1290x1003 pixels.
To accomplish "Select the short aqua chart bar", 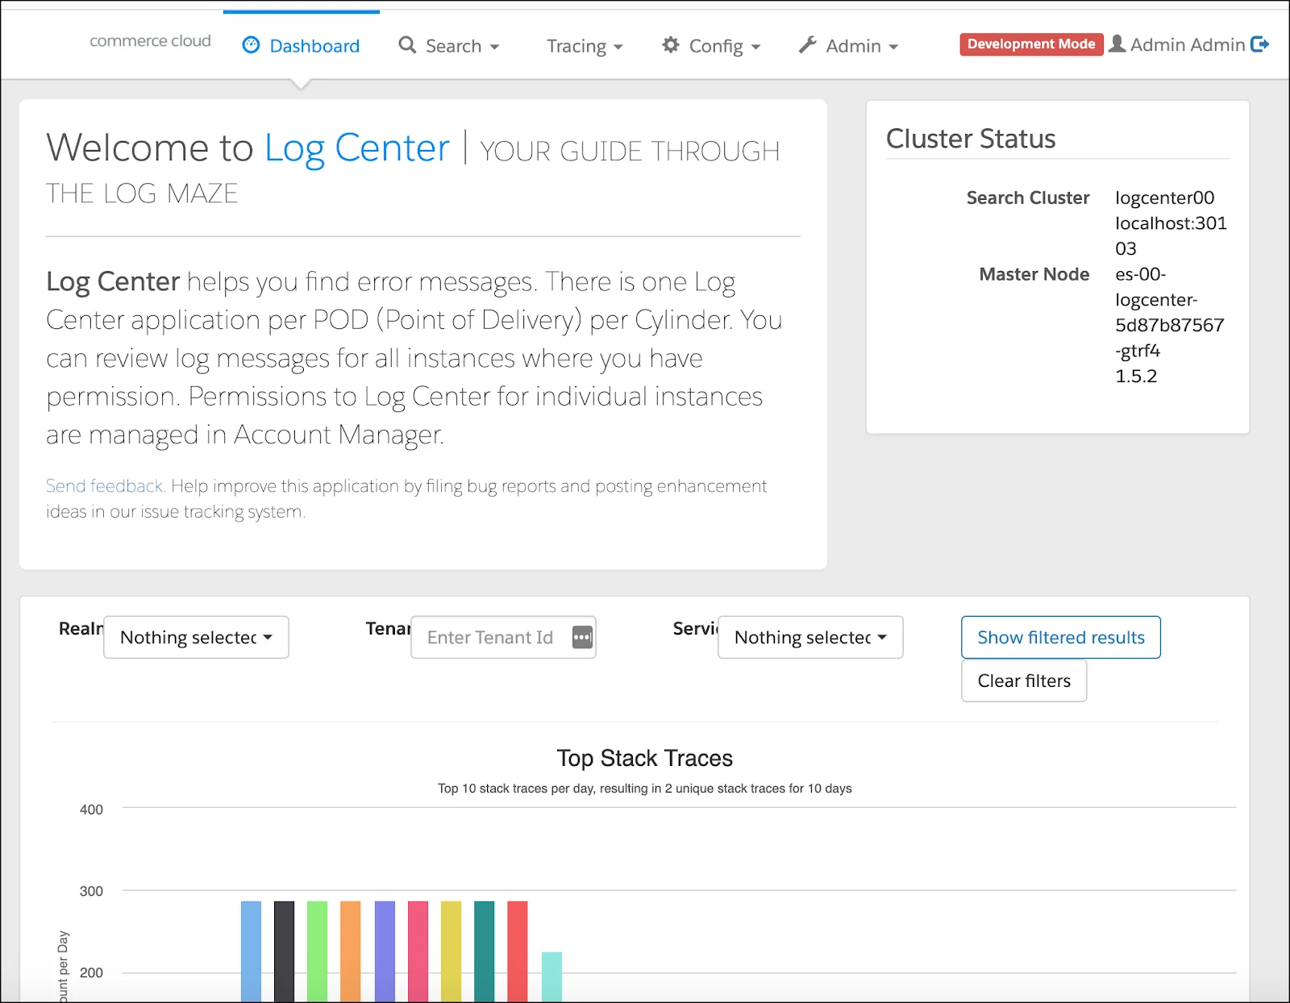I will (x=551, y=977).
